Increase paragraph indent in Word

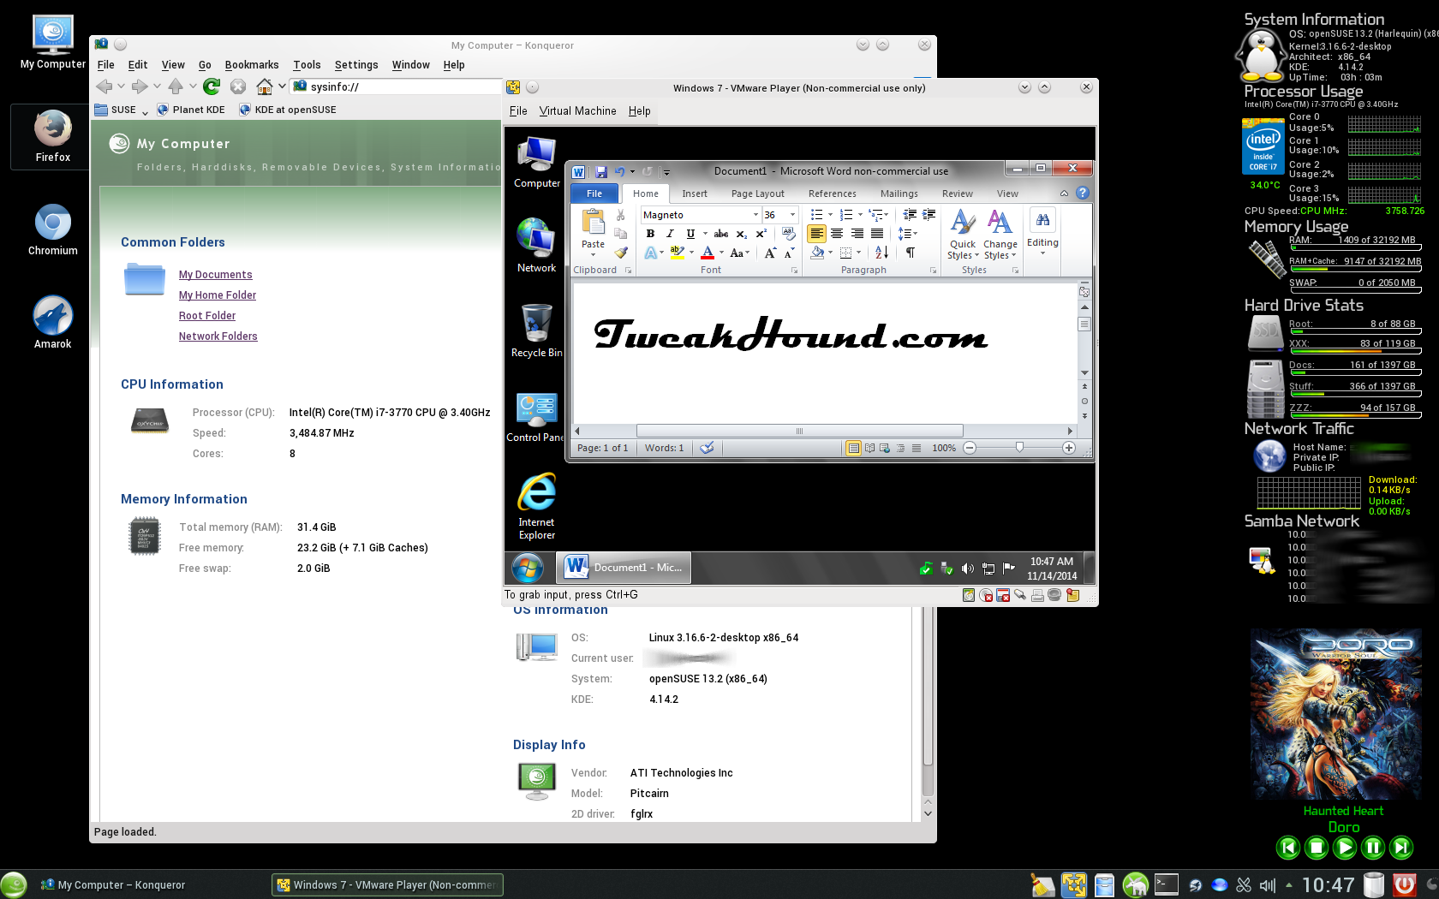928,215
